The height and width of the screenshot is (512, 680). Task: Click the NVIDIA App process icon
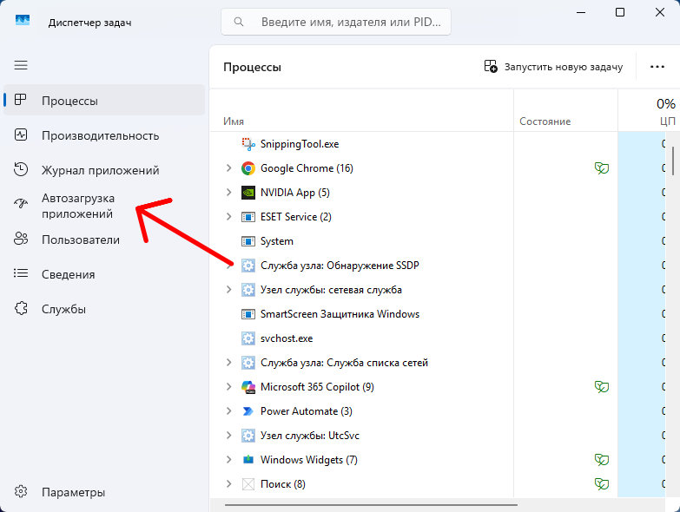click(248, 193)
